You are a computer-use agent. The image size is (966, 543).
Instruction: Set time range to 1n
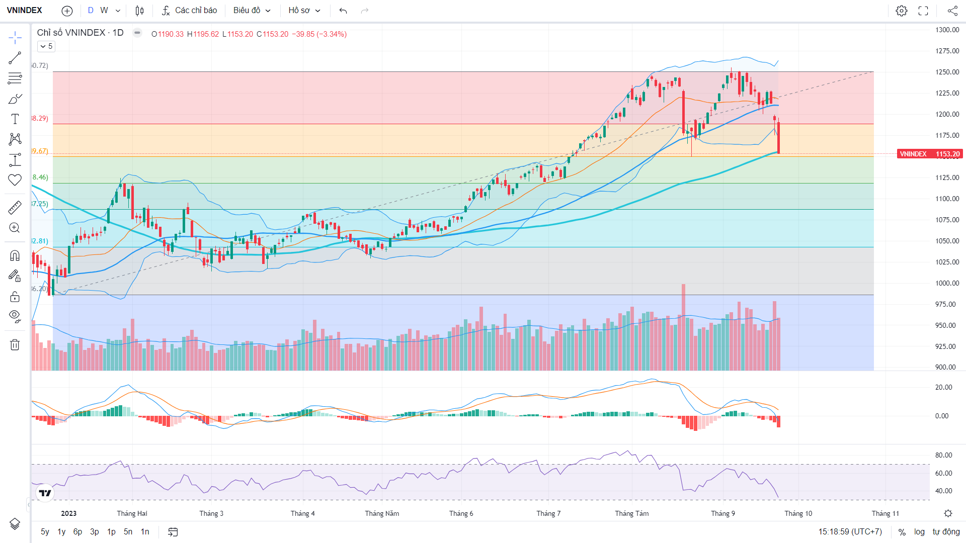click(145, 531)
